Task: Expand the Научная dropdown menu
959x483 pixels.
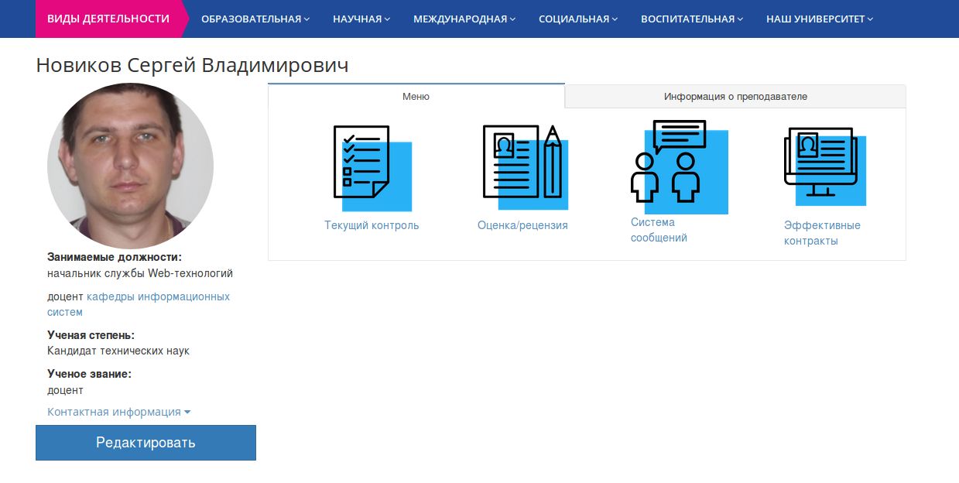Action: (x=361, y=19)
